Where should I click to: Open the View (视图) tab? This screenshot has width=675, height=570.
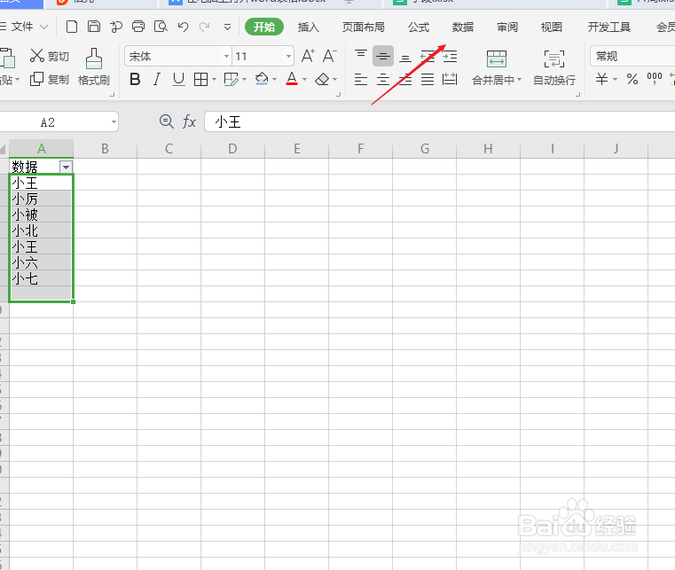(552, 27)
